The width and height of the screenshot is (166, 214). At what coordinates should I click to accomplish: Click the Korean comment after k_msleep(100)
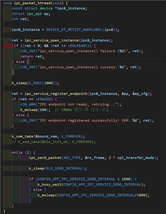pos(82,110)
